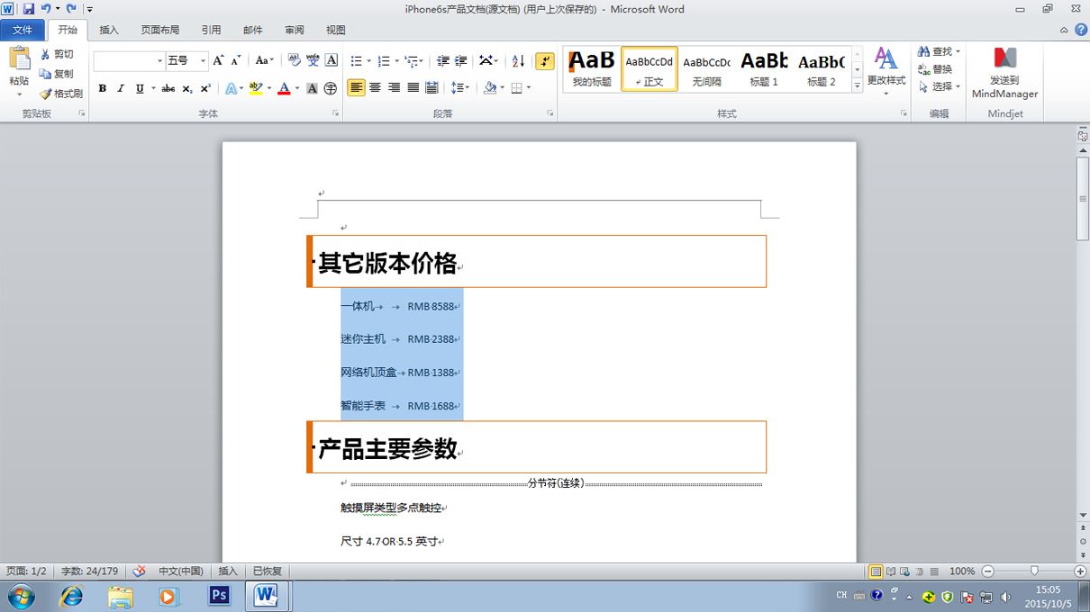Click word count 字数: 24/179
This screenshot has width=1090, height=612.
[89, 571]
